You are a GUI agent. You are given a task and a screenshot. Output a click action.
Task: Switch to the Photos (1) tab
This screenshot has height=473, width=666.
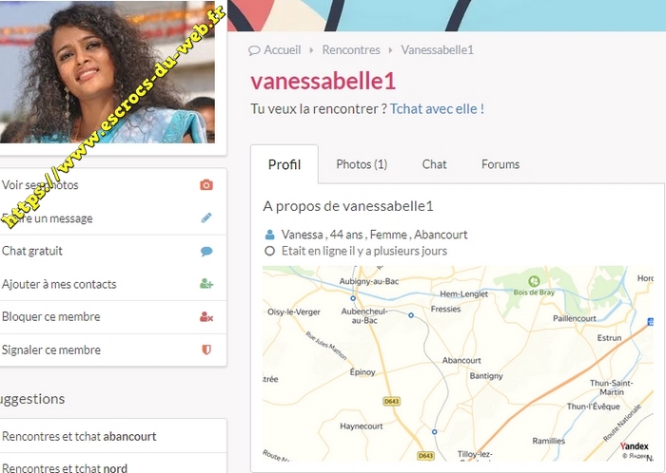pyautogui.click(x=362, y=164)
